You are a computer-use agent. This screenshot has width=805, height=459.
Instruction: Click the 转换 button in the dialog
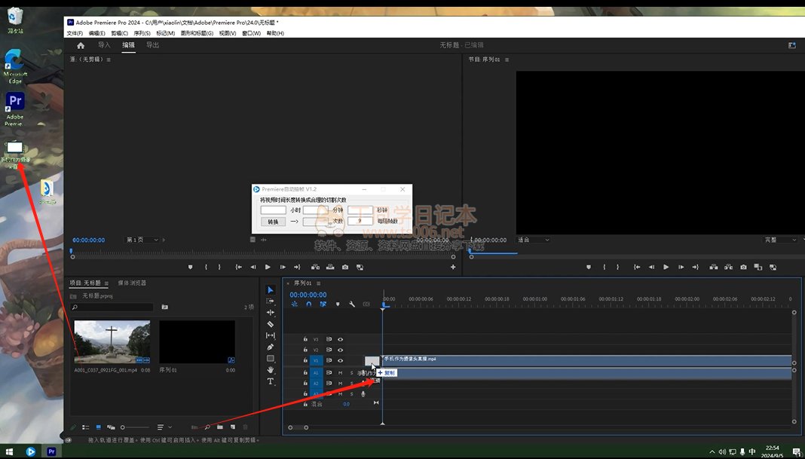click(273, 222)
